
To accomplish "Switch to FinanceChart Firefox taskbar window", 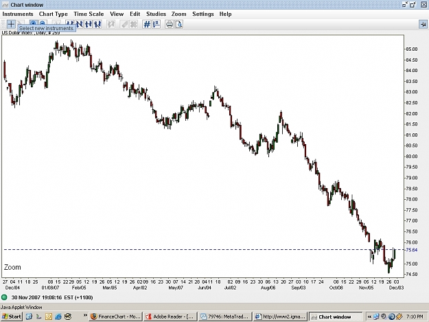I will 116,317.
